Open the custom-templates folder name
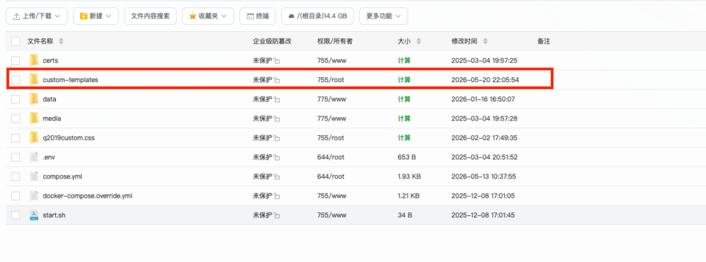 point(71,80)
